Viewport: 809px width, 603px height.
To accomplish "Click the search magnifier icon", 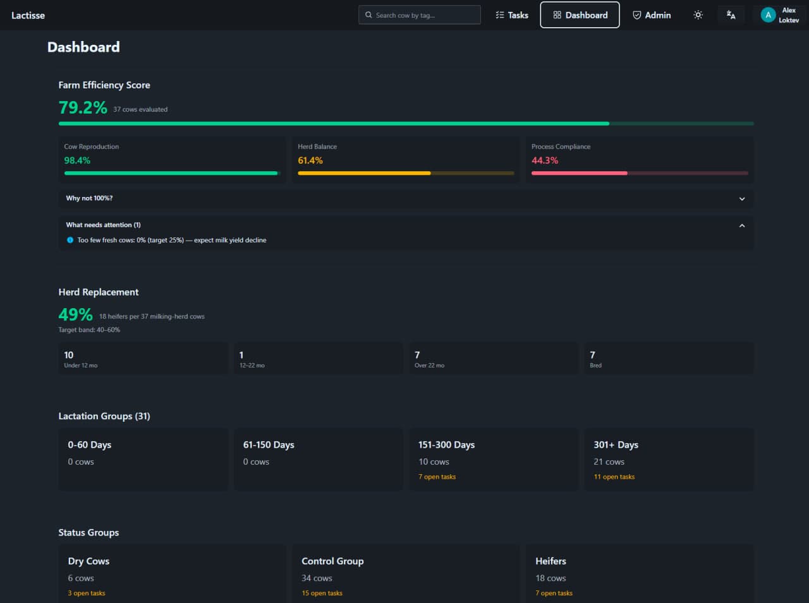I will click(368, 15).
